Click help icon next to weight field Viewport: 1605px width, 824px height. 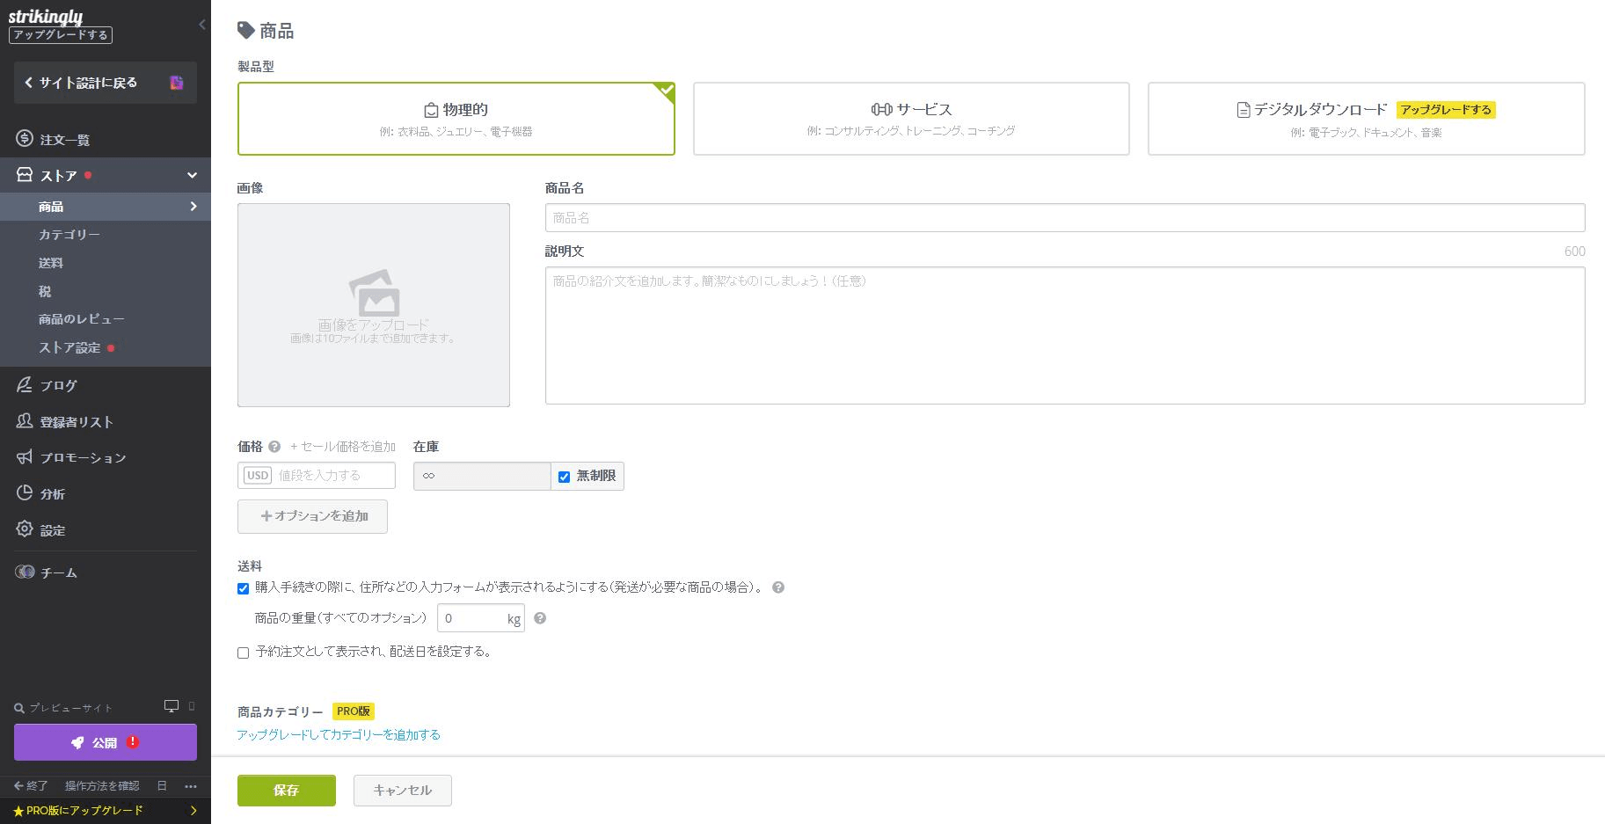pos(540,618)
